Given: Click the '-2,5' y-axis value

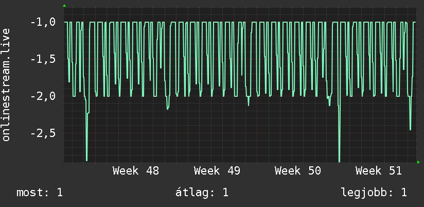Looking at the screenshot, I should (43, 133).
